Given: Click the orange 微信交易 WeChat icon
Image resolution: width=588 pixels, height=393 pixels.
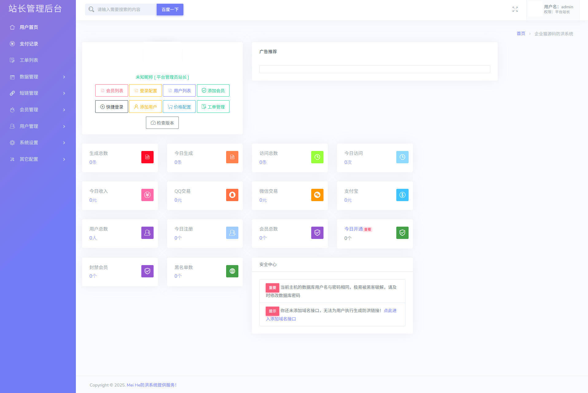Looking at the screenshot, I should click(317, 195).
